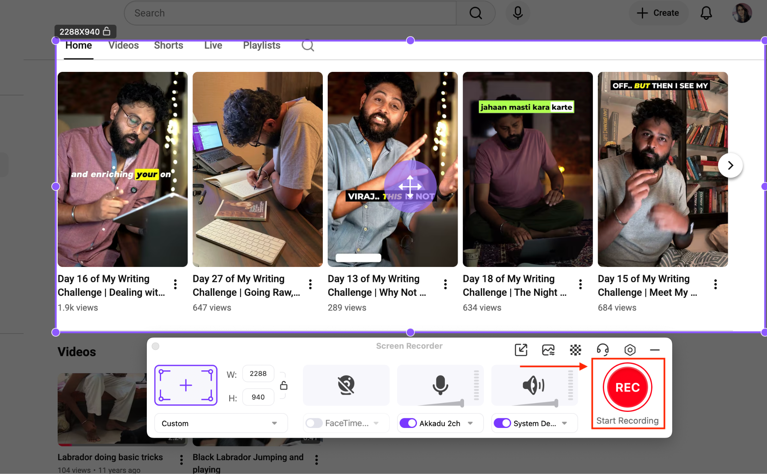Toggle the Akkadu 2ch microphone switch
Screen dimensions: 767x474
(408, 423)
